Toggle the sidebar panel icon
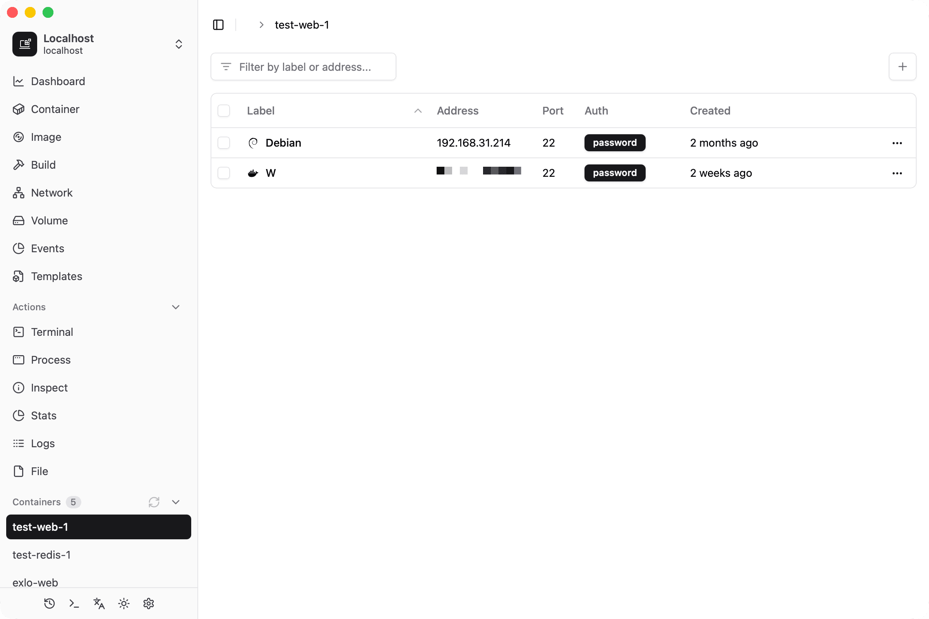 [x=218, y=25]
